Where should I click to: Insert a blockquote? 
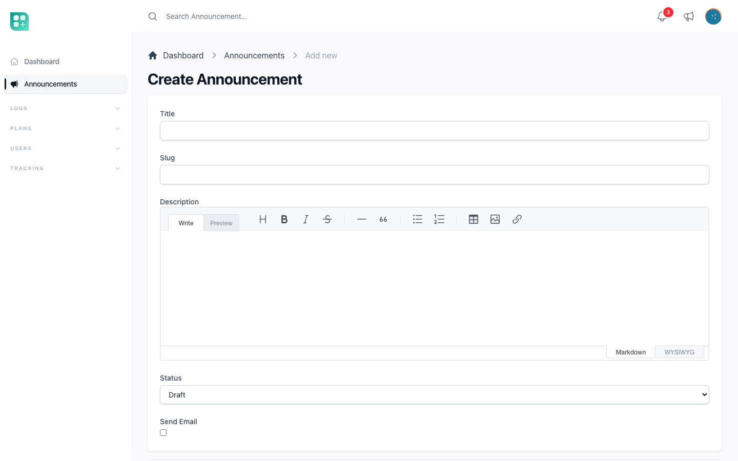pos(383,219)
